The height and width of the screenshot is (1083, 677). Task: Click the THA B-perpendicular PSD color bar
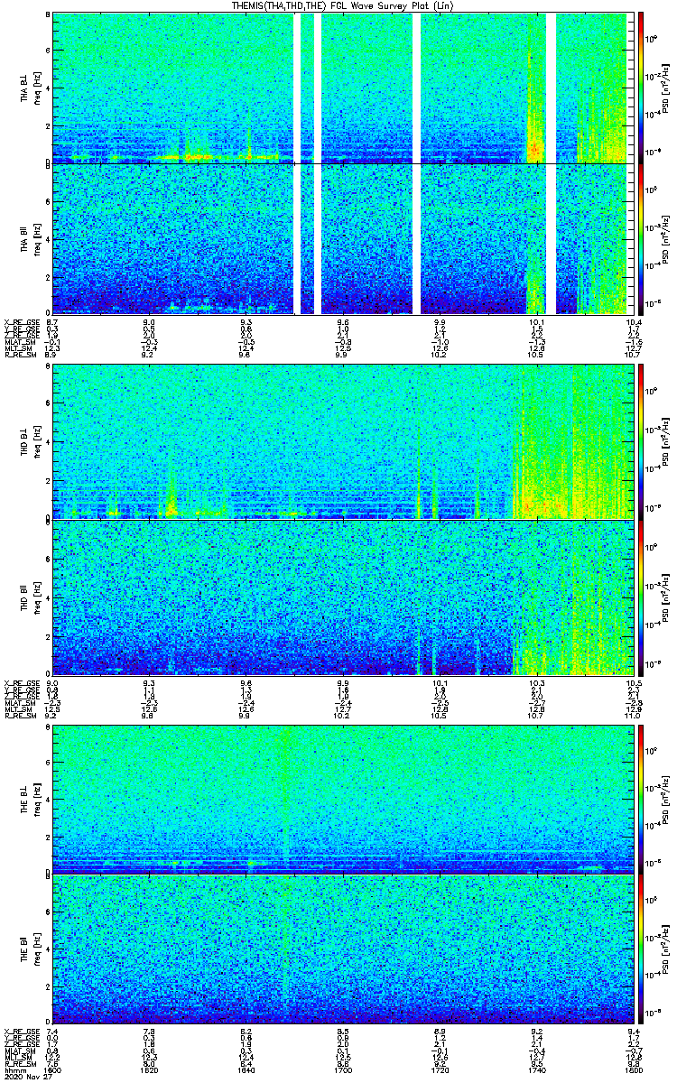click(x=642, y=88)
